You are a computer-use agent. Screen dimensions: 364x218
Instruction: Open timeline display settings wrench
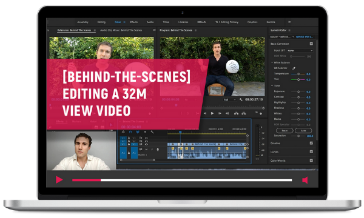click(x=152, y=132)
